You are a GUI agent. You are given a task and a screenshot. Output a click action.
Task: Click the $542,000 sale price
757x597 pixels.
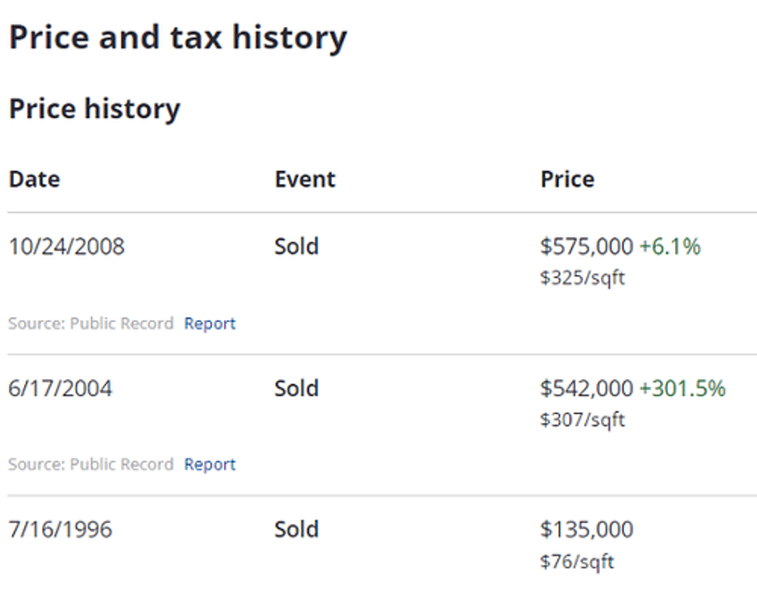pyautogui.click(x=586, y=388)
